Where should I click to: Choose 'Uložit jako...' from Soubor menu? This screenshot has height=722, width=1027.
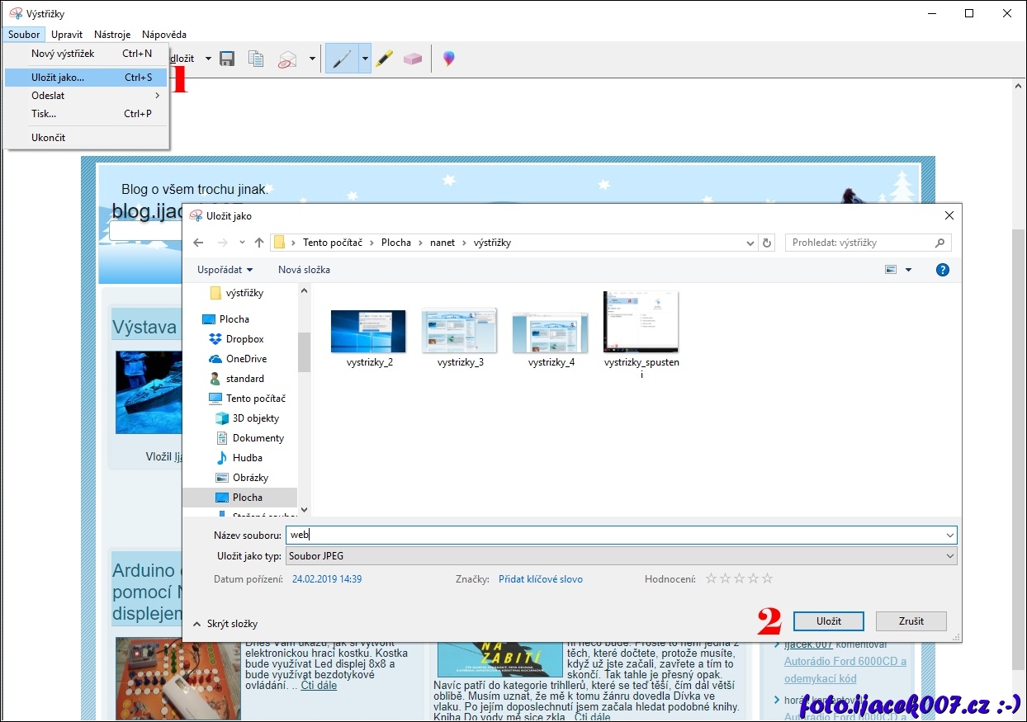tap(58, 78)
